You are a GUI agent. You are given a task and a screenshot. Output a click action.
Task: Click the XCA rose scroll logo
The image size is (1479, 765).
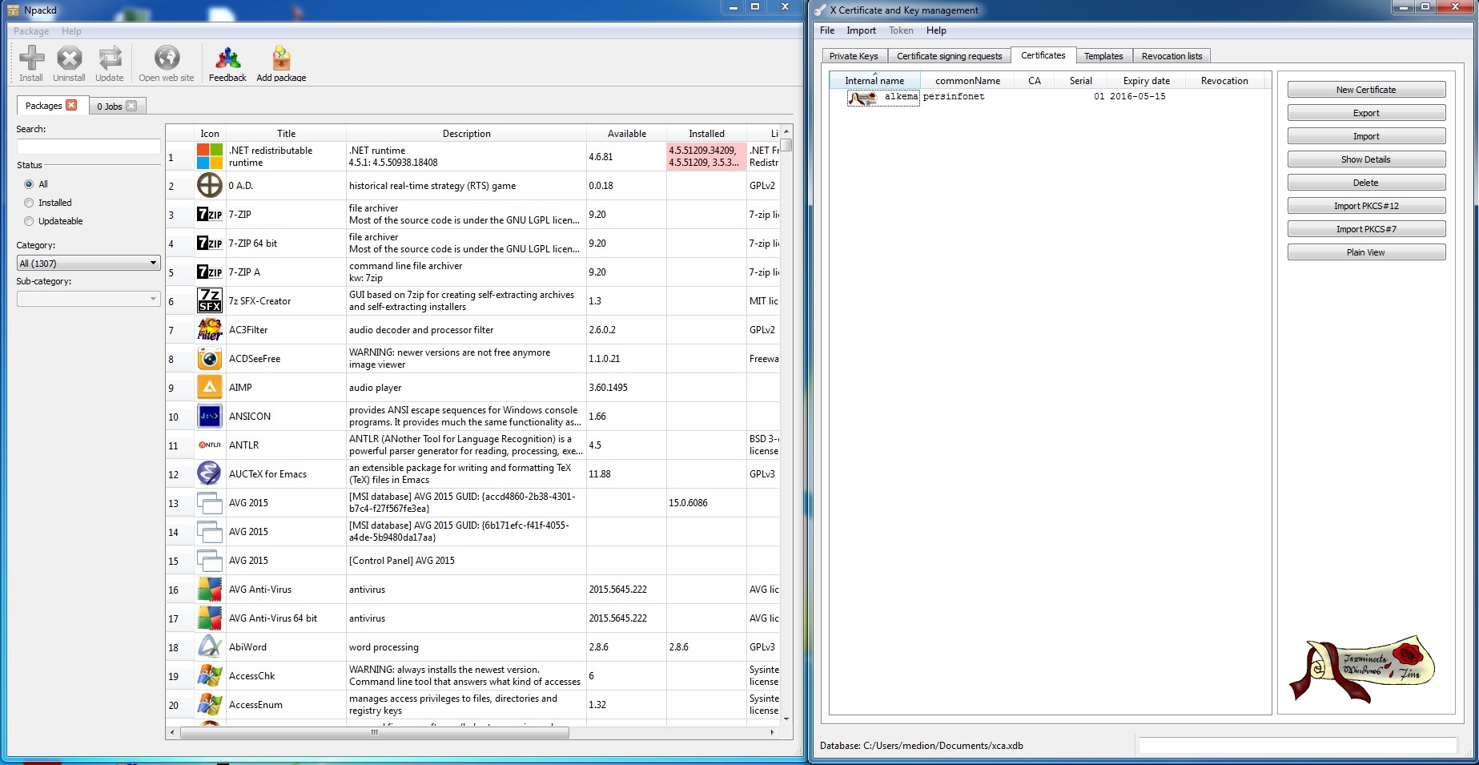(1362, 669)
